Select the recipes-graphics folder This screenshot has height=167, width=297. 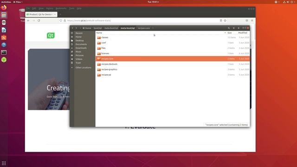[173, 69]
